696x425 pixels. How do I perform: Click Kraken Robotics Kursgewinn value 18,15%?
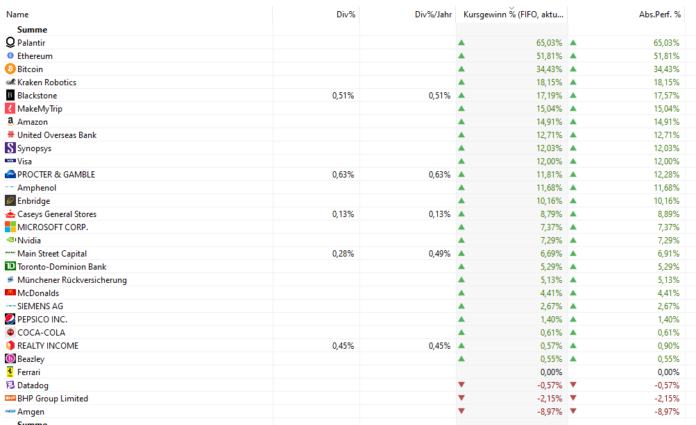(x=549, y=82)
